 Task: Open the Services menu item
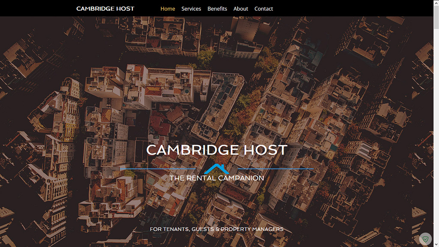pyautogui.click(x=191, y=9)
